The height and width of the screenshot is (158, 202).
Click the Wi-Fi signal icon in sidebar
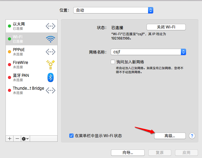(x=50, y=39)
